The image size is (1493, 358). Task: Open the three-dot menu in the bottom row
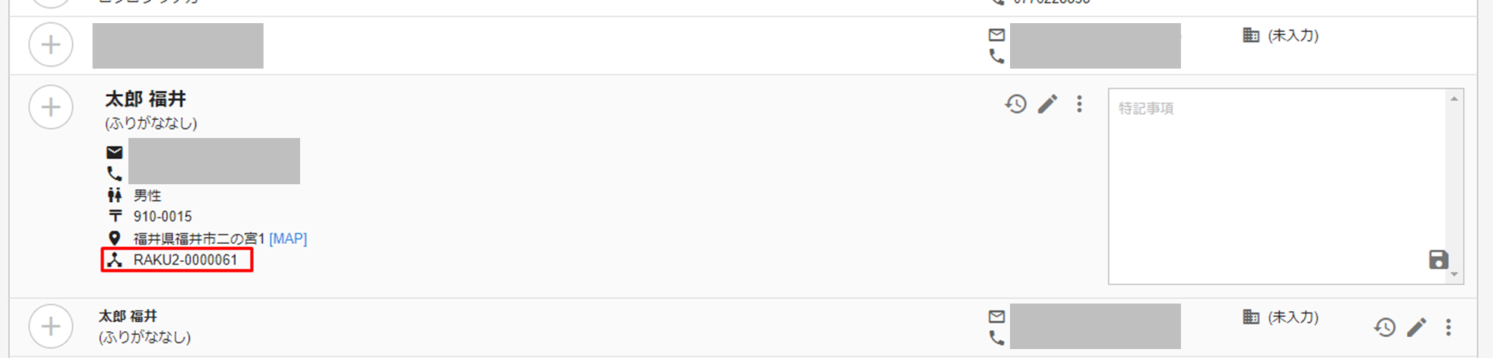click(x=1448, y=327)
